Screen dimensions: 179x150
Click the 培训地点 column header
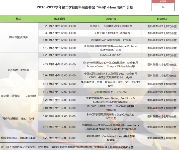(x=162, y=19)
